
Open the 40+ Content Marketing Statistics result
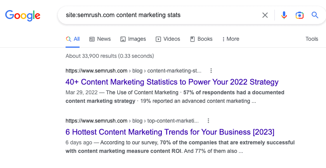point(172,82)
